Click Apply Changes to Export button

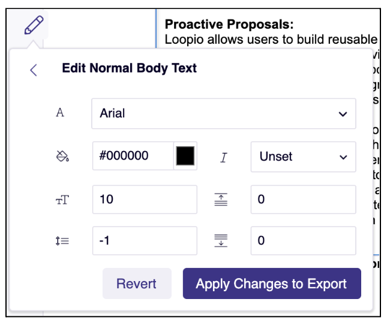(x=272, y=283)
